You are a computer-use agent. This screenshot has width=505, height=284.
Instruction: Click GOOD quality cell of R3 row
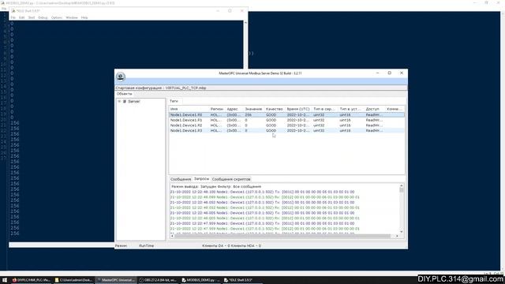271,131
